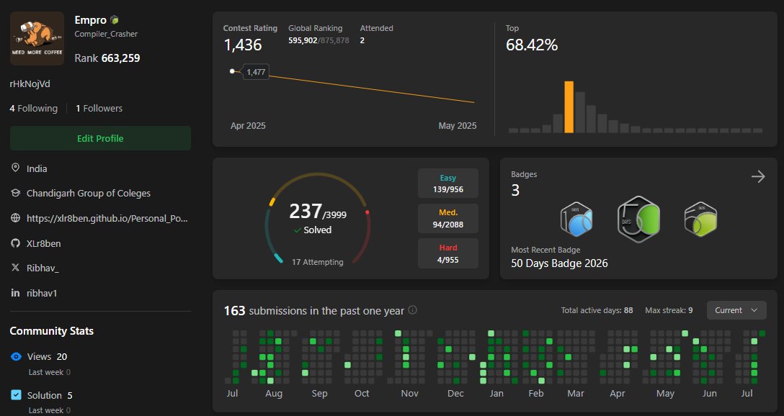Click the Compiler_Crasher username
Viewport: 784px width, 416px height.
[106, 34]
